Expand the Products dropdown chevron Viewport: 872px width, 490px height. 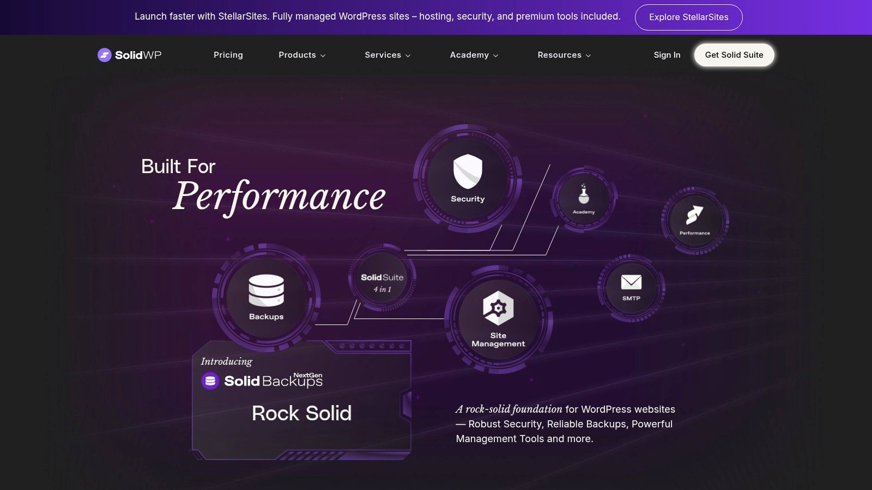pyautogui.click(x=323, y=56)
